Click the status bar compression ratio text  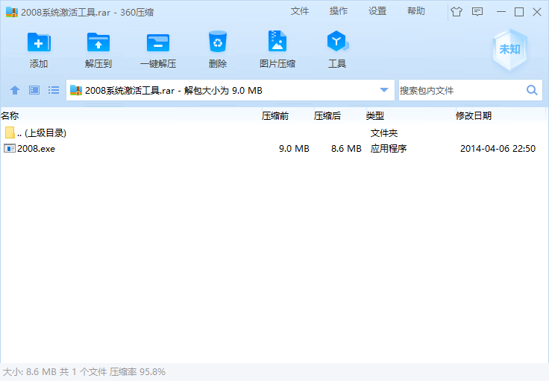click(x=137, y=372)
